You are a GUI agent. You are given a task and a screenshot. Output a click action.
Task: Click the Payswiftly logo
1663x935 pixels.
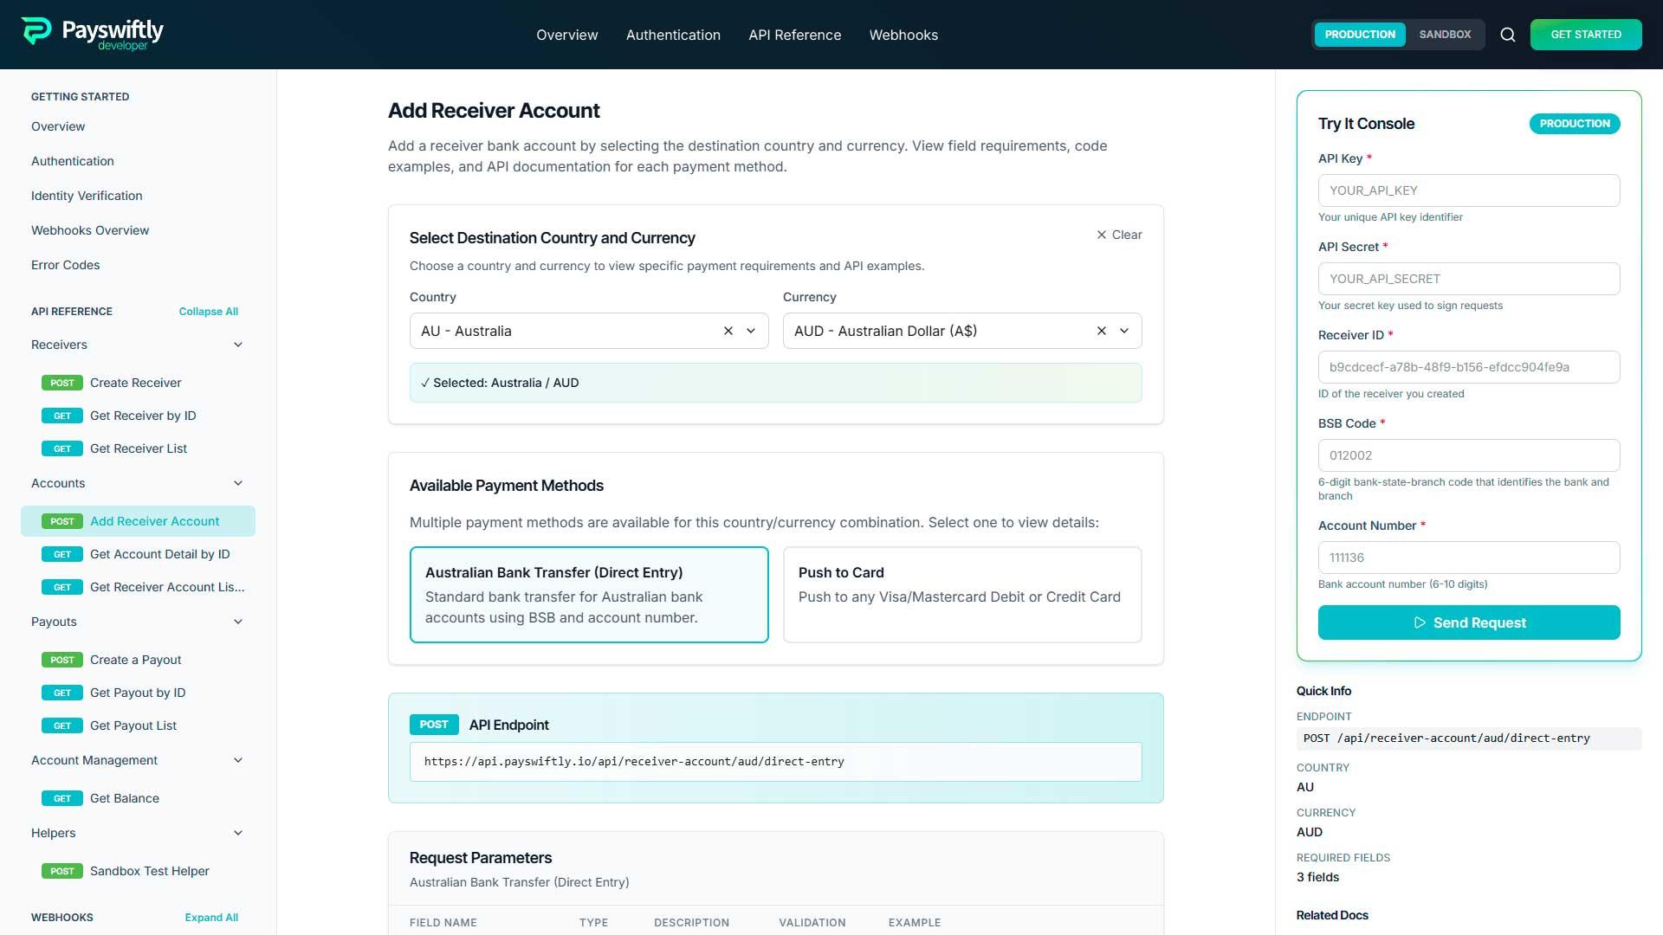(x=91, y=34)
